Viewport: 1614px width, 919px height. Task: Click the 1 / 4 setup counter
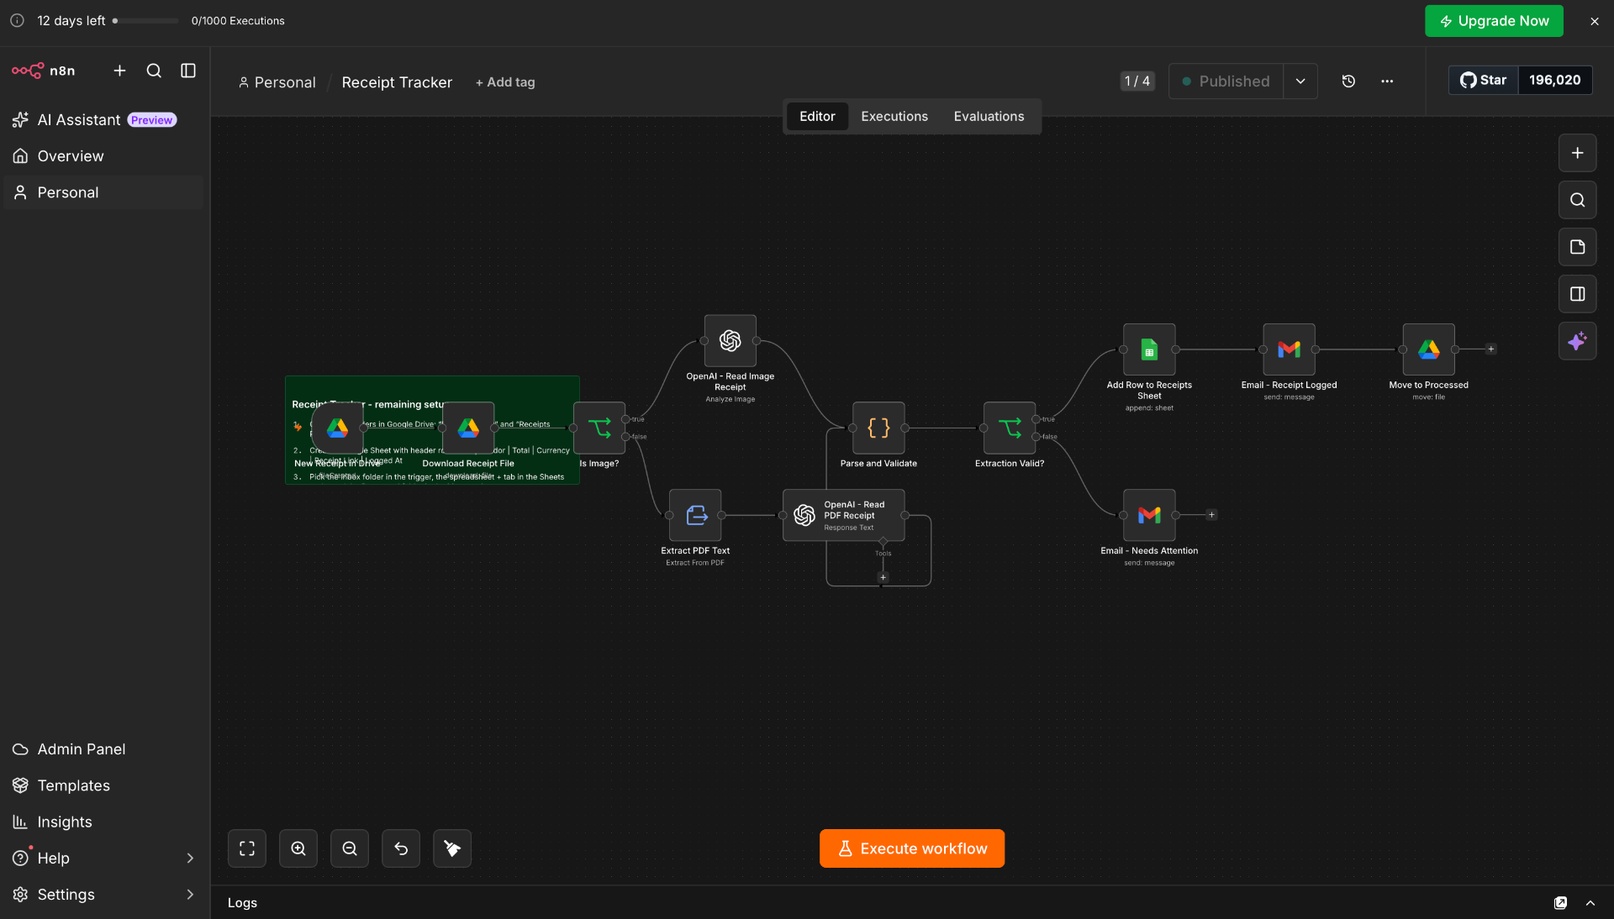click(x=1137, y=81)
